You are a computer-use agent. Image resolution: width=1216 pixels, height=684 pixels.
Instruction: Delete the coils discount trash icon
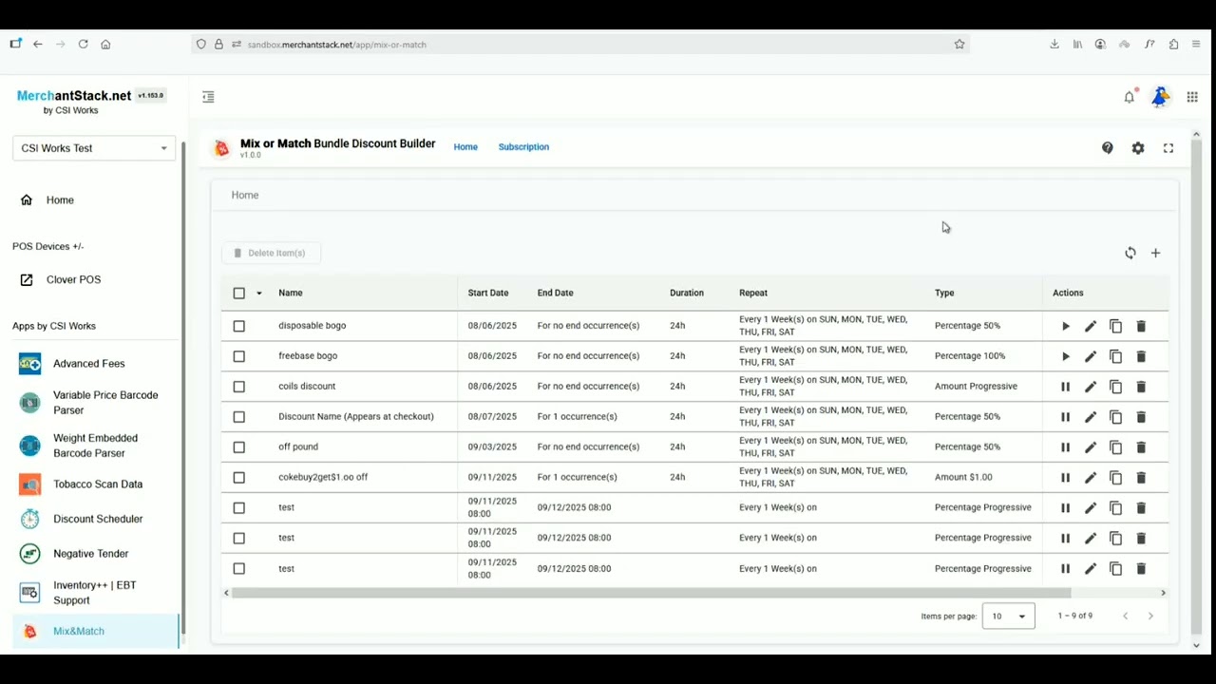click(x=1141, y=387)
